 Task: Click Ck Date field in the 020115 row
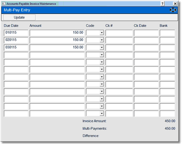coord(146,40)
